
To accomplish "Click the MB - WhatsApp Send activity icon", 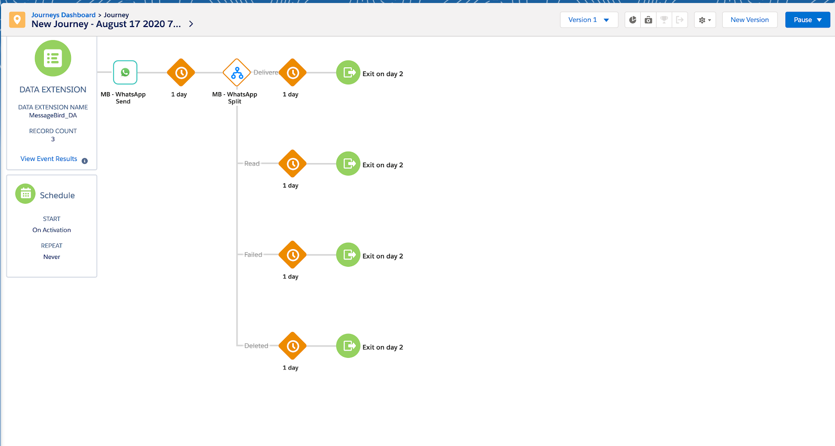I will coord(125,72).
